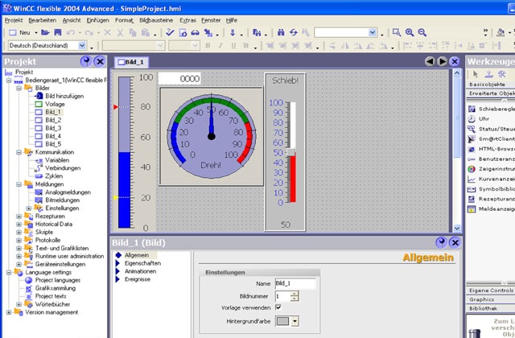Click the Schieb! slider handle
The height and width of the screenshot is (338, 515).
pyautogui.click(x=291, y=152)
